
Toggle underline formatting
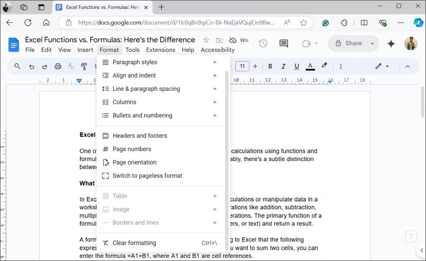tap(297, 66)
